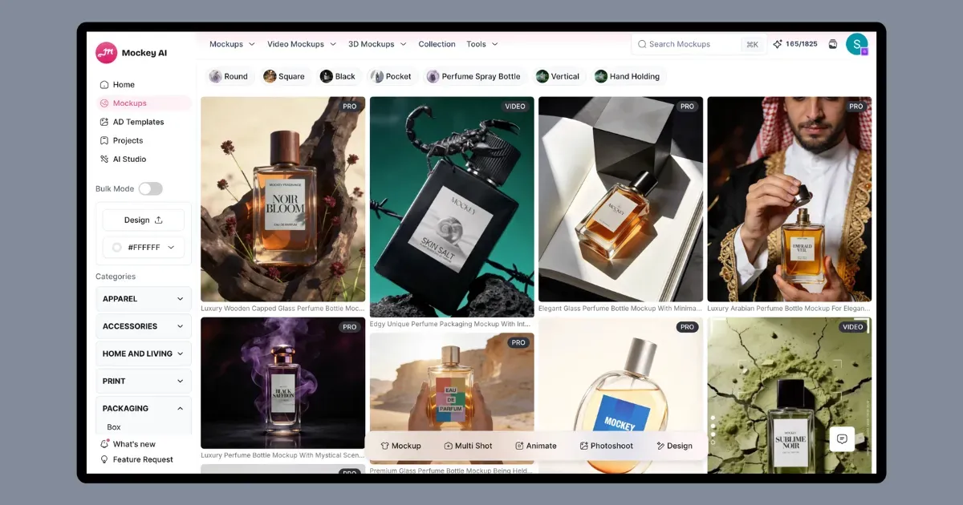Viewport: 963px width, 505px height.
Task: Filter by Vertical chip
Action: (558, 76)
